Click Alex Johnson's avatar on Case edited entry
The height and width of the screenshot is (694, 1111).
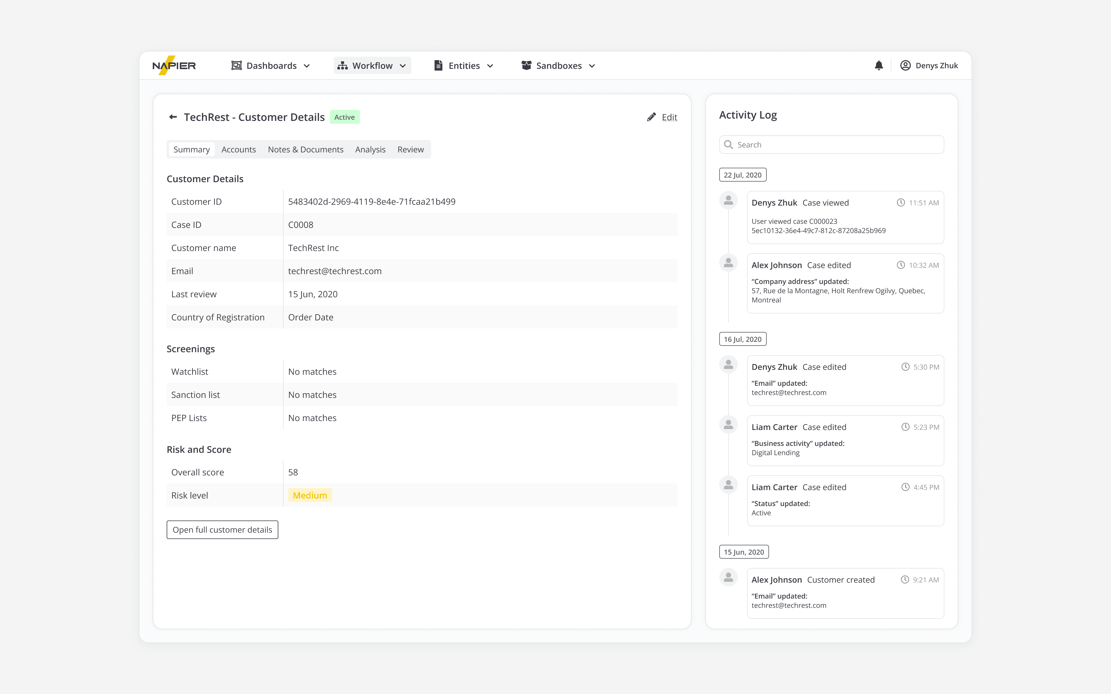coord(728,263)
